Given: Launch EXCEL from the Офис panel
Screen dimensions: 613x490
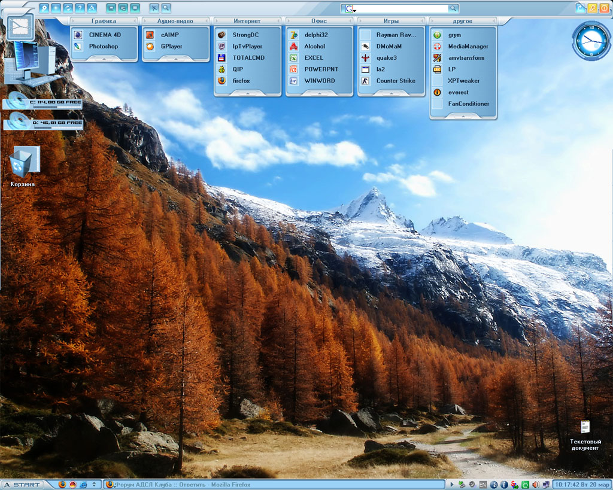Looking at the screenshot, I should [313, 57].
